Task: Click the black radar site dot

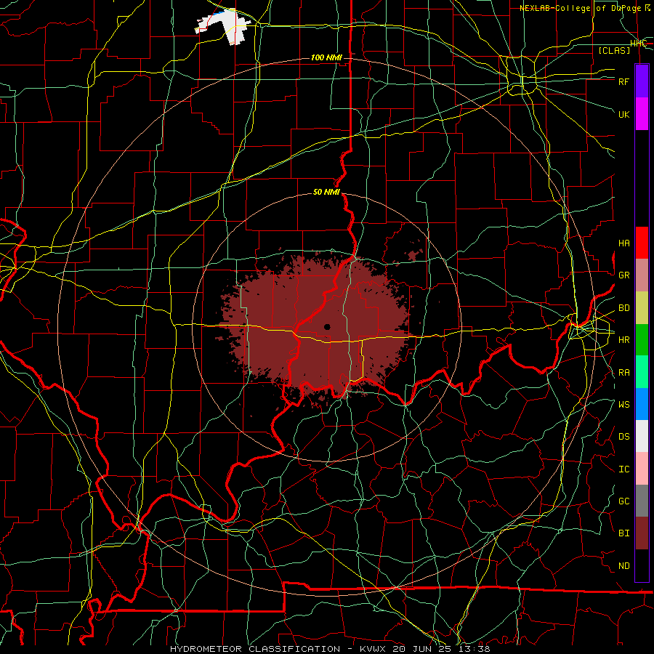Action: (327, 327)
